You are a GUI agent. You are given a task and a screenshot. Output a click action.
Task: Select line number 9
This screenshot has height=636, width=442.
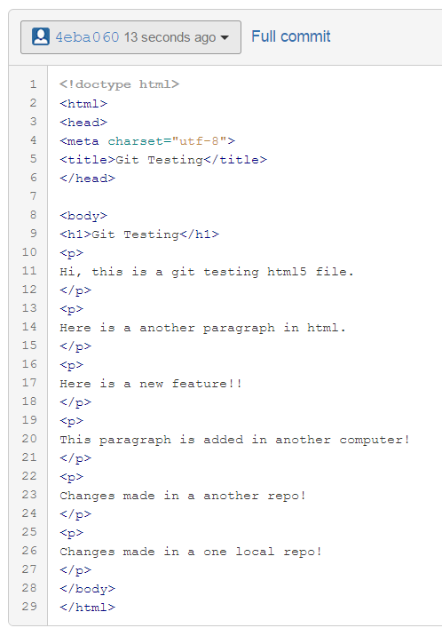point(33,234)
